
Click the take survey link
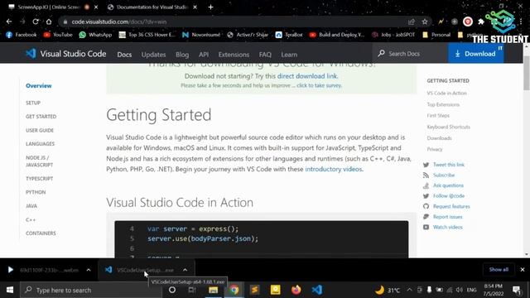pos(319,85)
